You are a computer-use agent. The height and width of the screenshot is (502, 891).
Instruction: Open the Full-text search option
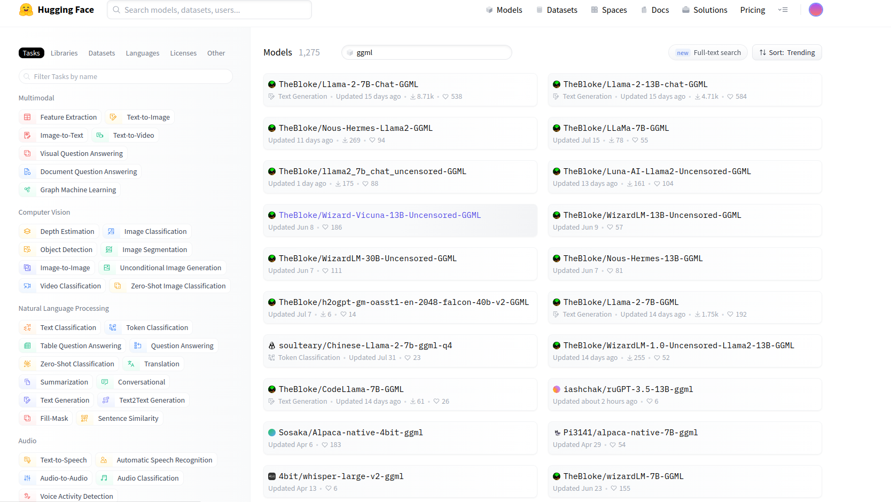point(708,52)
